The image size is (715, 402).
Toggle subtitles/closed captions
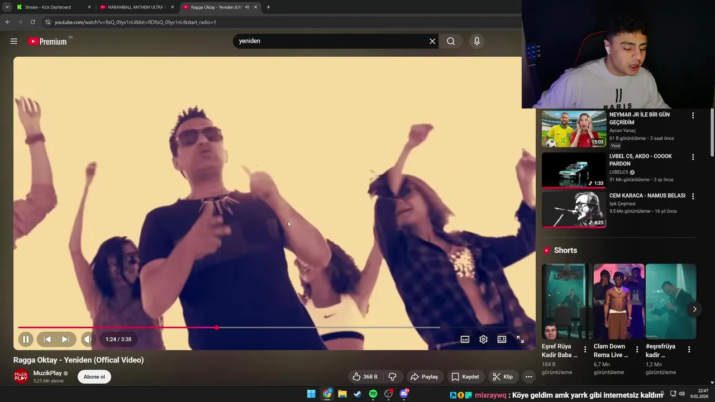465,339
